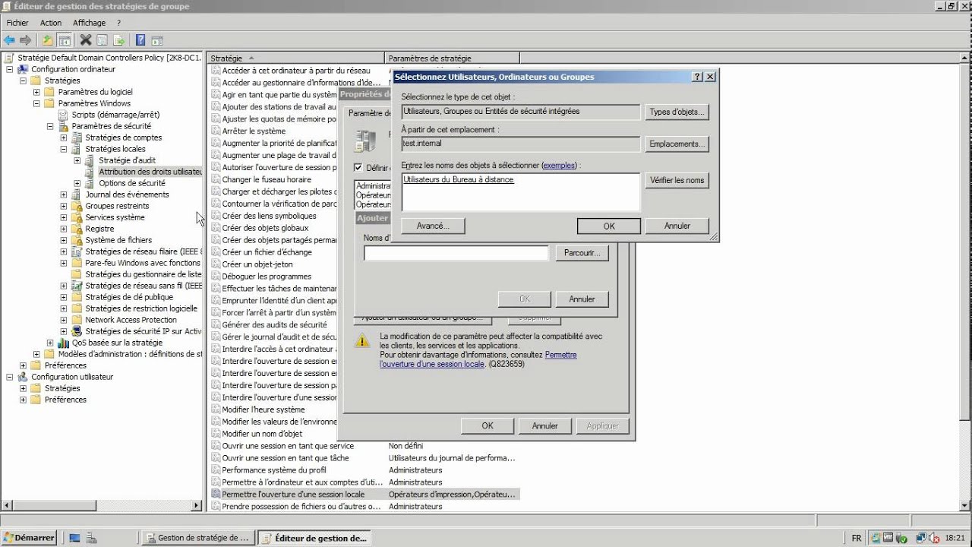Screen dimensions: 972x547
Task: Click Annuler in the add-user dialog
Action: coord(582,299)
